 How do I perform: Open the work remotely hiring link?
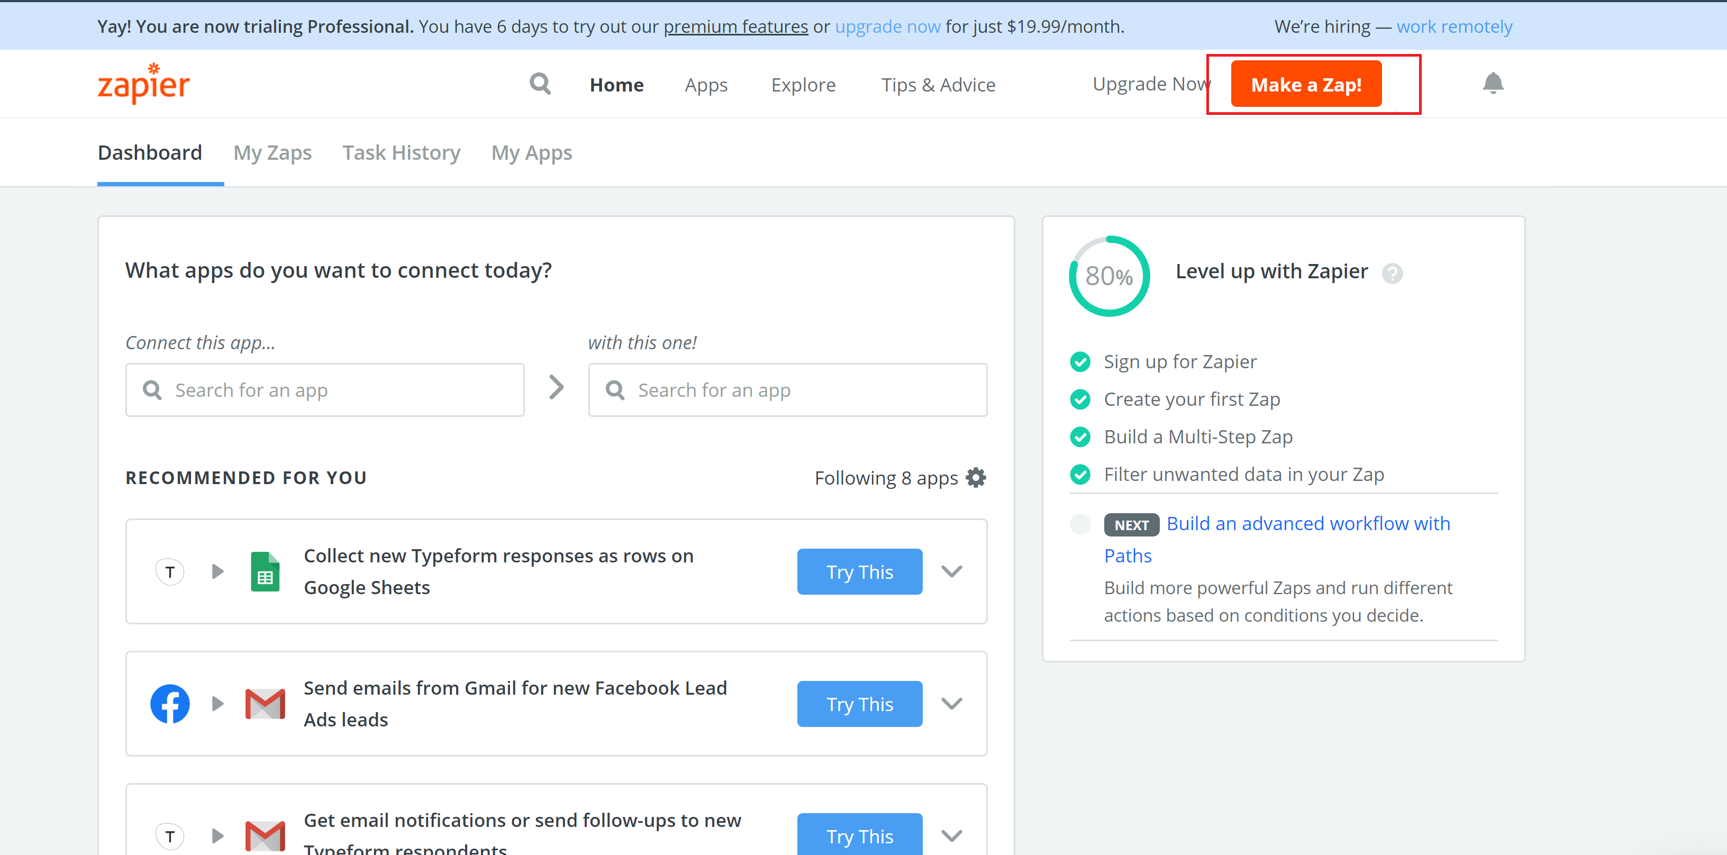tap(1454, 27)
